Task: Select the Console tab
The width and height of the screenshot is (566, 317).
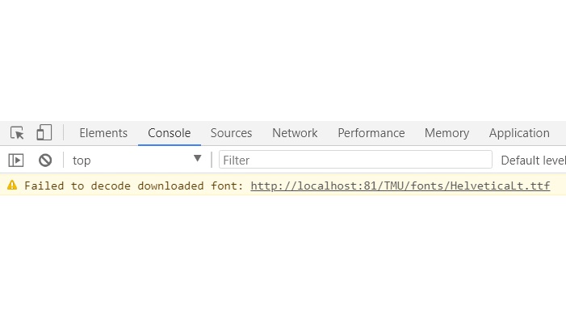Action: click(170, 133)
